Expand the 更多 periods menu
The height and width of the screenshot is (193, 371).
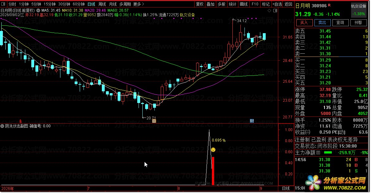[x=139, y=4]
